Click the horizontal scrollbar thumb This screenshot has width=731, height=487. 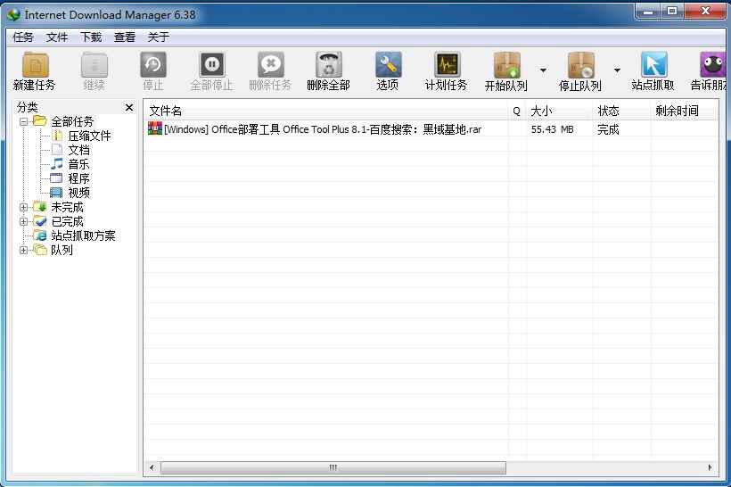[333, 468]
